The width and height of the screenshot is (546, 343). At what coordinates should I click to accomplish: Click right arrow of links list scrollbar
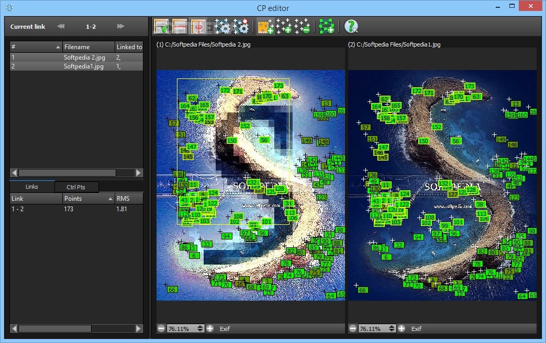pyautogui.click(x=139, y=328)
